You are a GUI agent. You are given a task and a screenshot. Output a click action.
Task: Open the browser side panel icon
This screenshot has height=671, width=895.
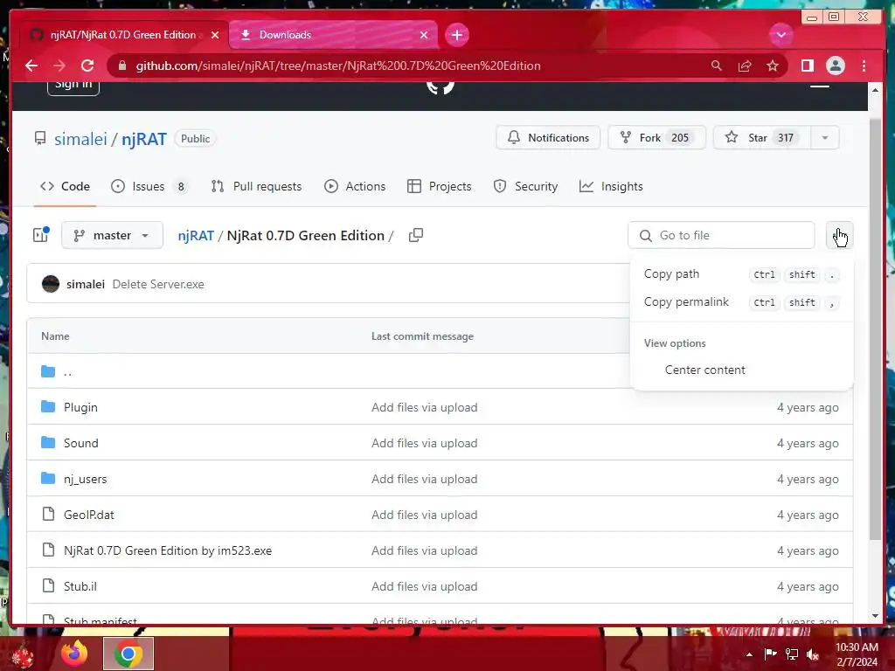point(807,66)
